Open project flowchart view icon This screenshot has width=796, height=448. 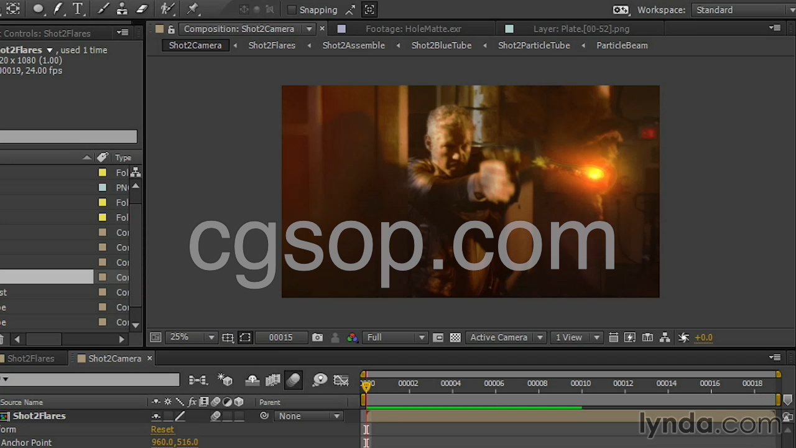pyautogui.click(x=136, y=172)
